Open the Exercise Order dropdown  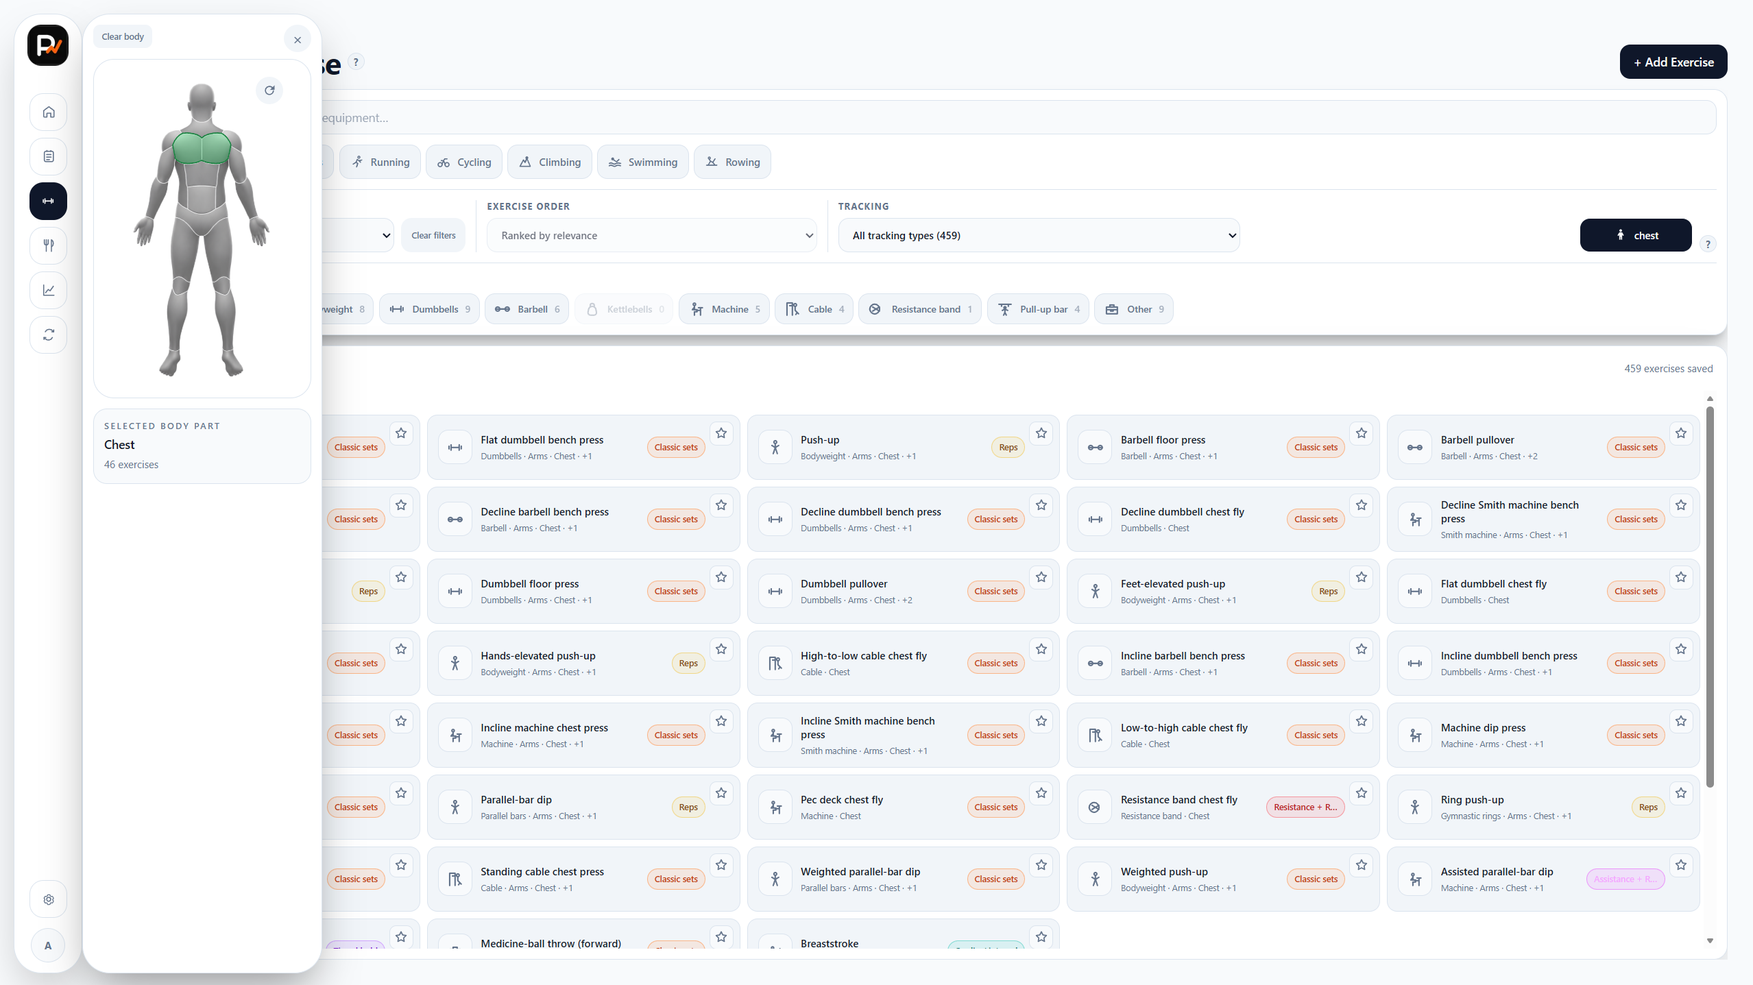(x=651, y=235)
